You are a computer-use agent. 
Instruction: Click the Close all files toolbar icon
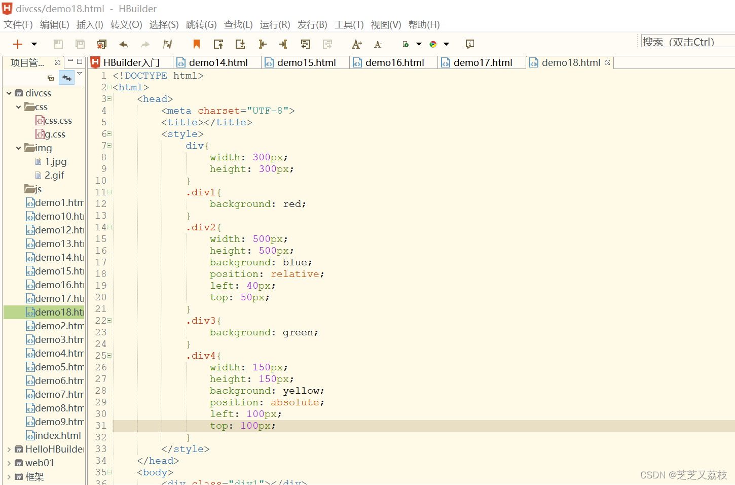coord(102,44)
